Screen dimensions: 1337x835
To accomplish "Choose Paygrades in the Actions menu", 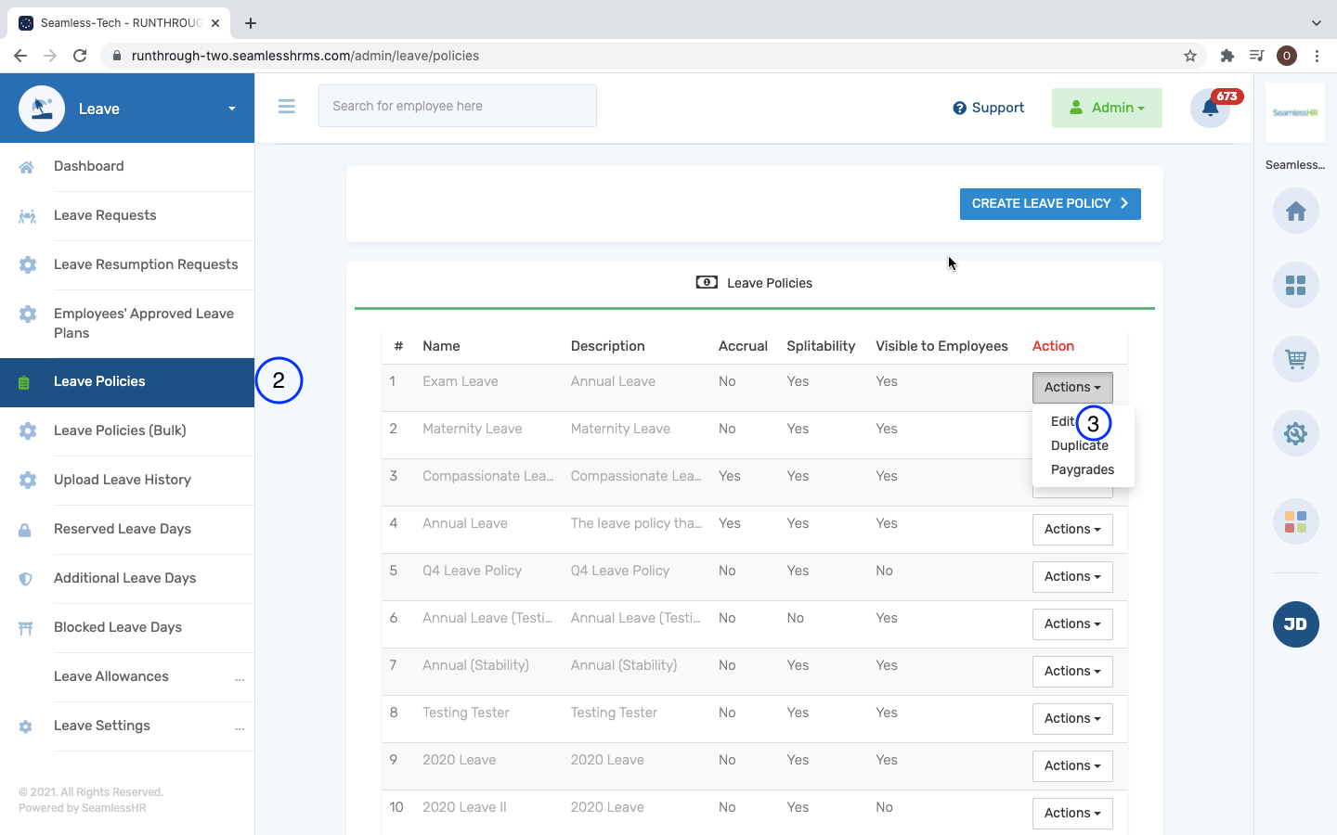I will click(1082, 470).
